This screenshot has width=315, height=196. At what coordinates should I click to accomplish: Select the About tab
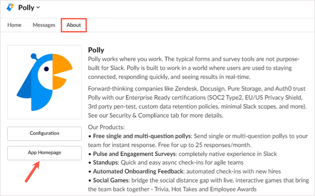click(73, 25)
